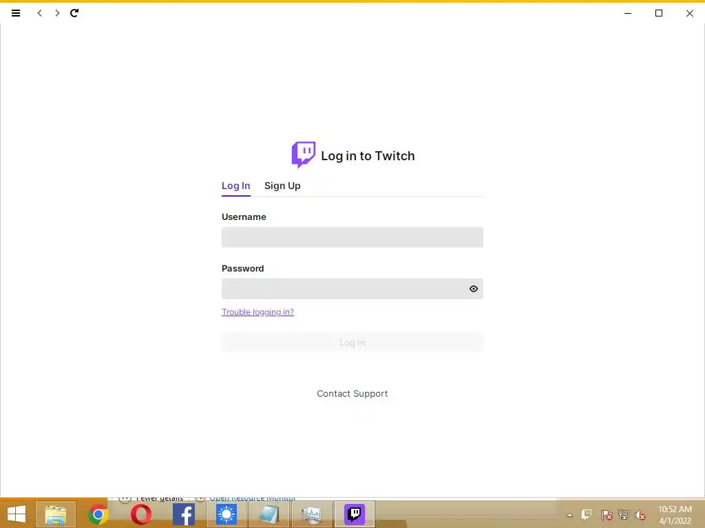Launch File Explorer from the taskbar
Viewport: 705px width, 528px height.
click(56, 514)
